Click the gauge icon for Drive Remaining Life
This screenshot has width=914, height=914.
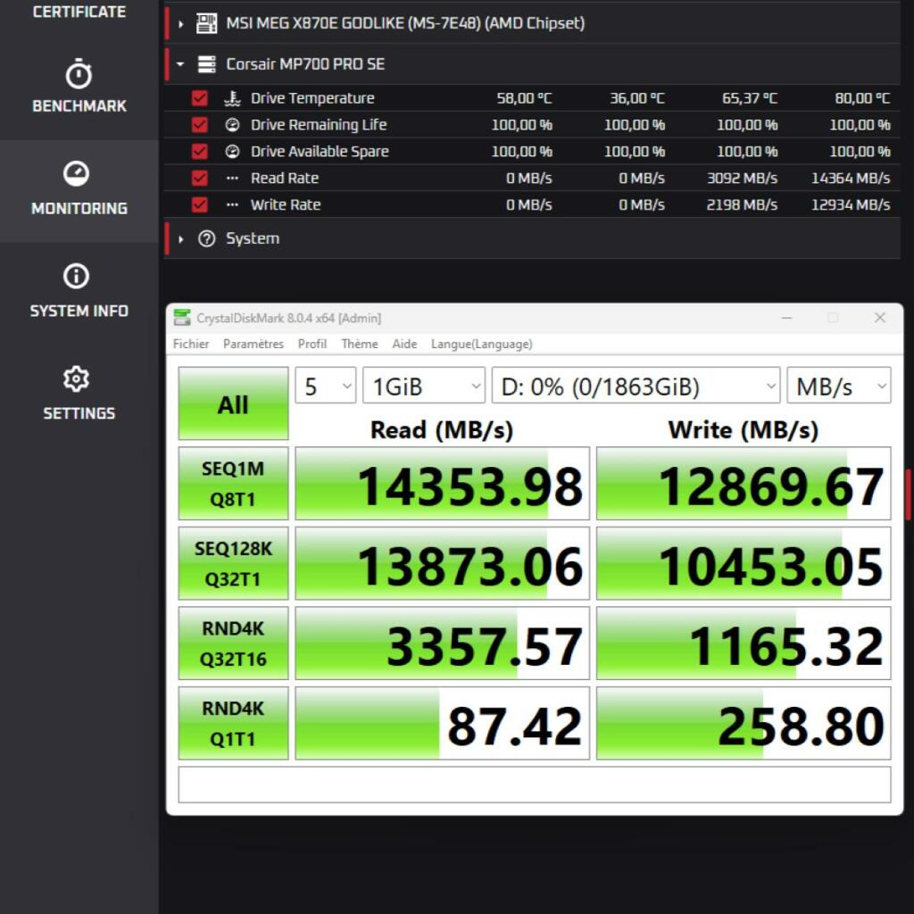[233, 125]
